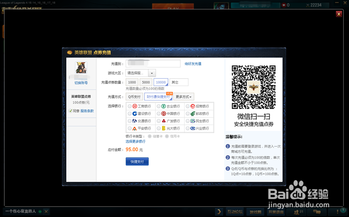Open the friends list icon showing 31

pyautogui.click(x=298, y=212)
